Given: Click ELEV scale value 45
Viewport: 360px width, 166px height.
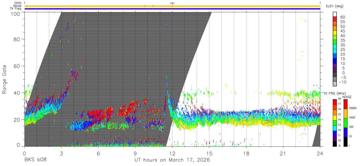Looking at the screenshot, I should 342,31.
